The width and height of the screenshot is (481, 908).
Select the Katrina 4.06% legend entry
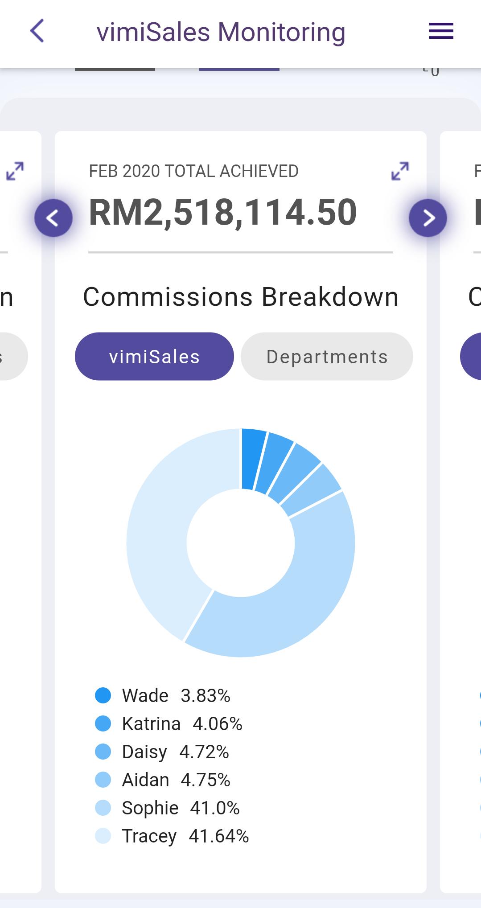169,723
